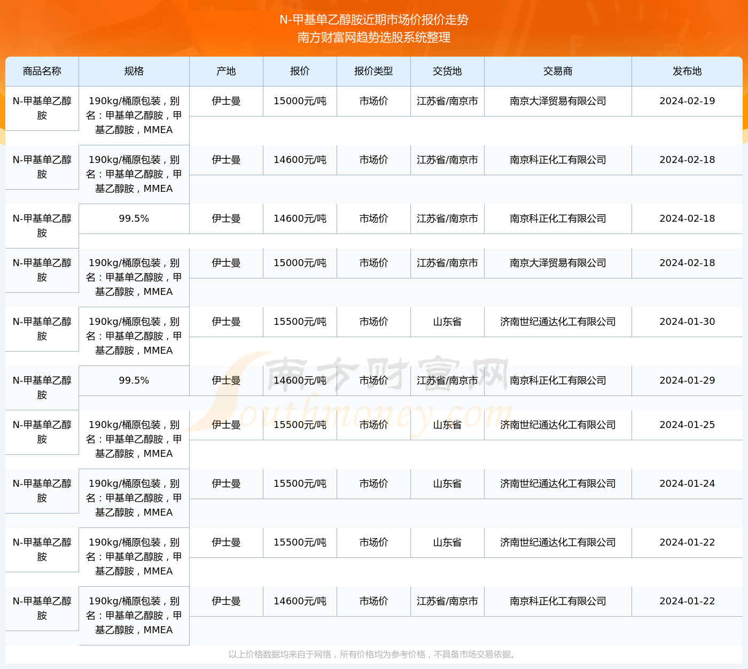The width and height of the screenshot is (748, 669).
Task: Select the '产地' column header
Action: [x=226, y=71]
